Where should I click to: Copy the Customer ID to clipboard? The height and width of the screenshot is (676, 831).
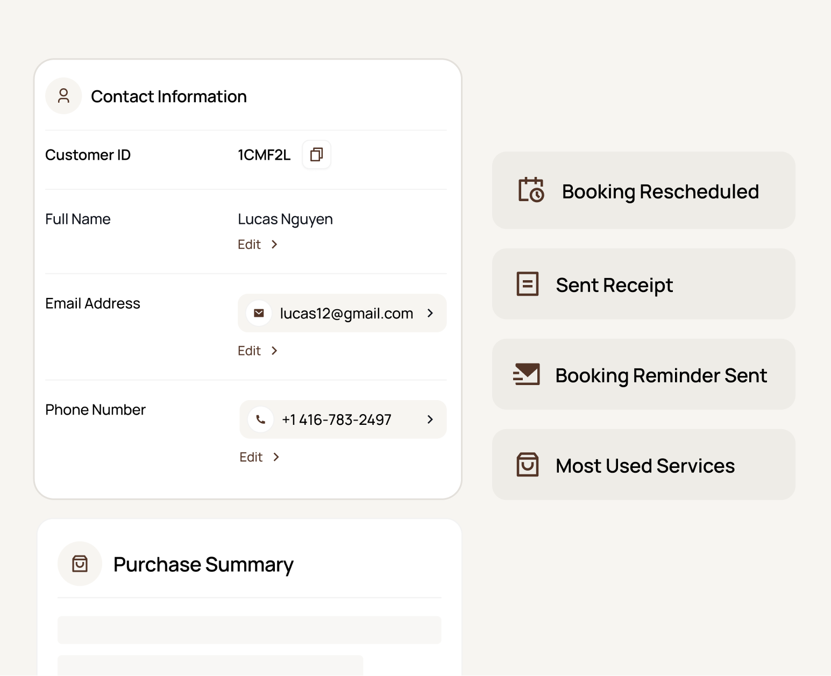click(316, 155)
